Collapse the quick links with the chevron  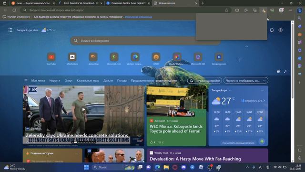[246, 46]
